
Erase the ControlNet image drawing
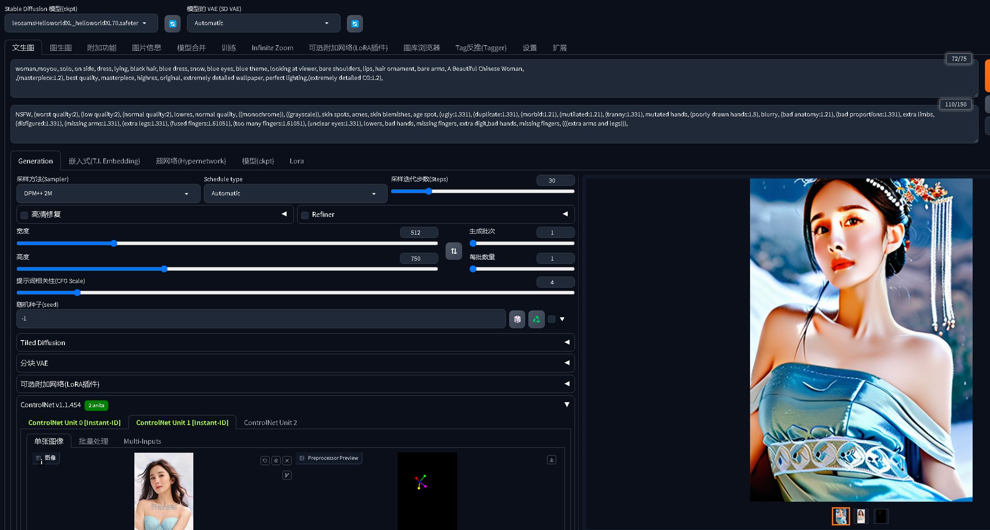[x=276, y=461]
